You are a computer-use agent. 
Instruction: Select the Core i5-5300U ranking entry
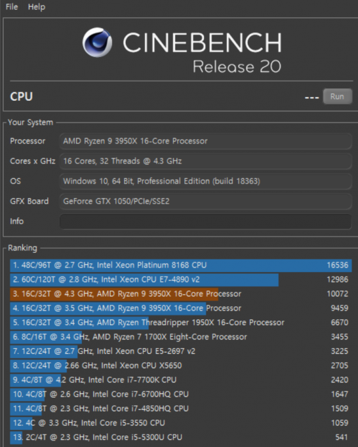(x=181, y=437)
